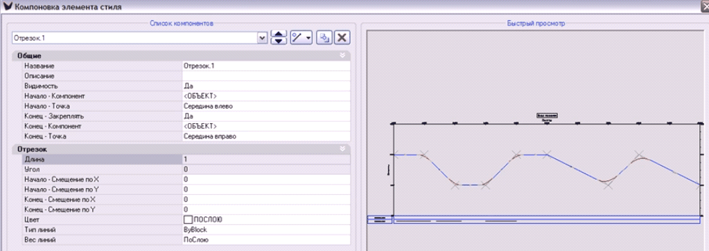Collapse the Отрезок section chevron
The image size is (709, 251).
(x=342, y=148)
